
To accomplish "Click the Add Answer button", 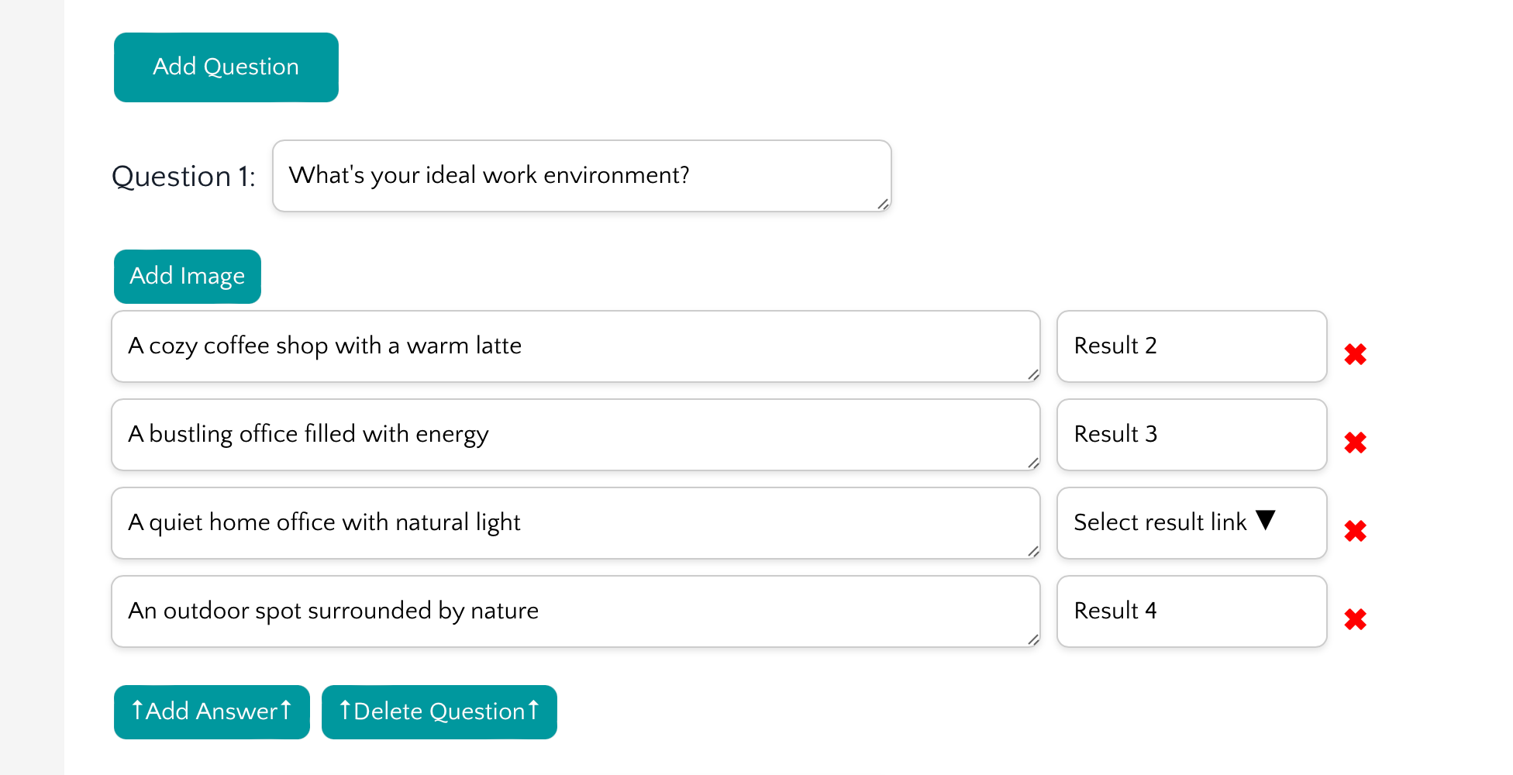I will [x=212, y=711].
